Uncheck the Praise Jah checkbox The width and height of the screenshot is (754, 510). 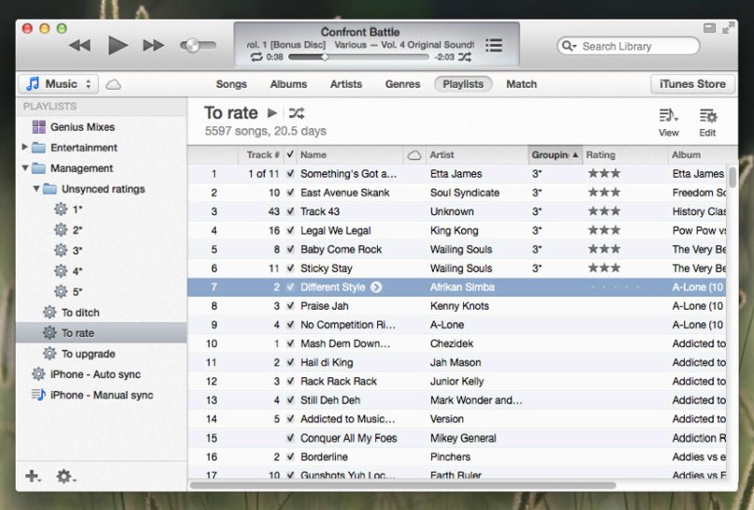[x=290, y=305]
